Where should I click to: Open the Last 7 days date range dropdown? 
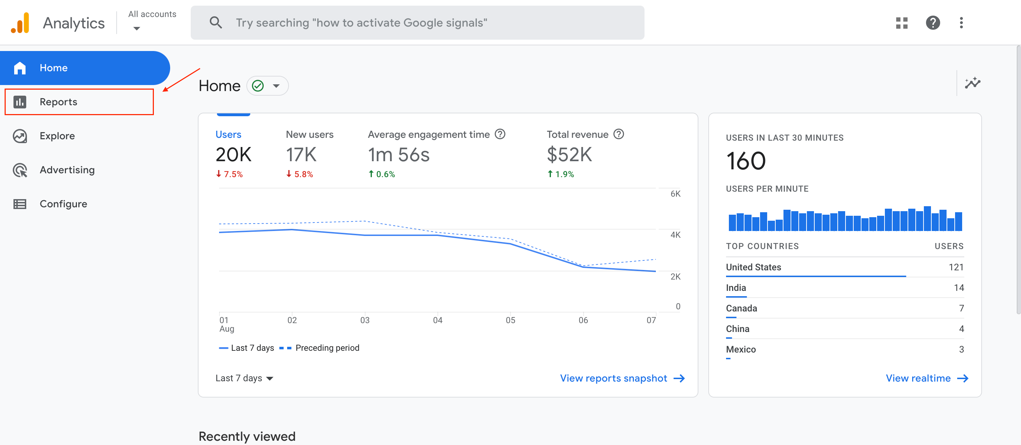click(244, 378)
